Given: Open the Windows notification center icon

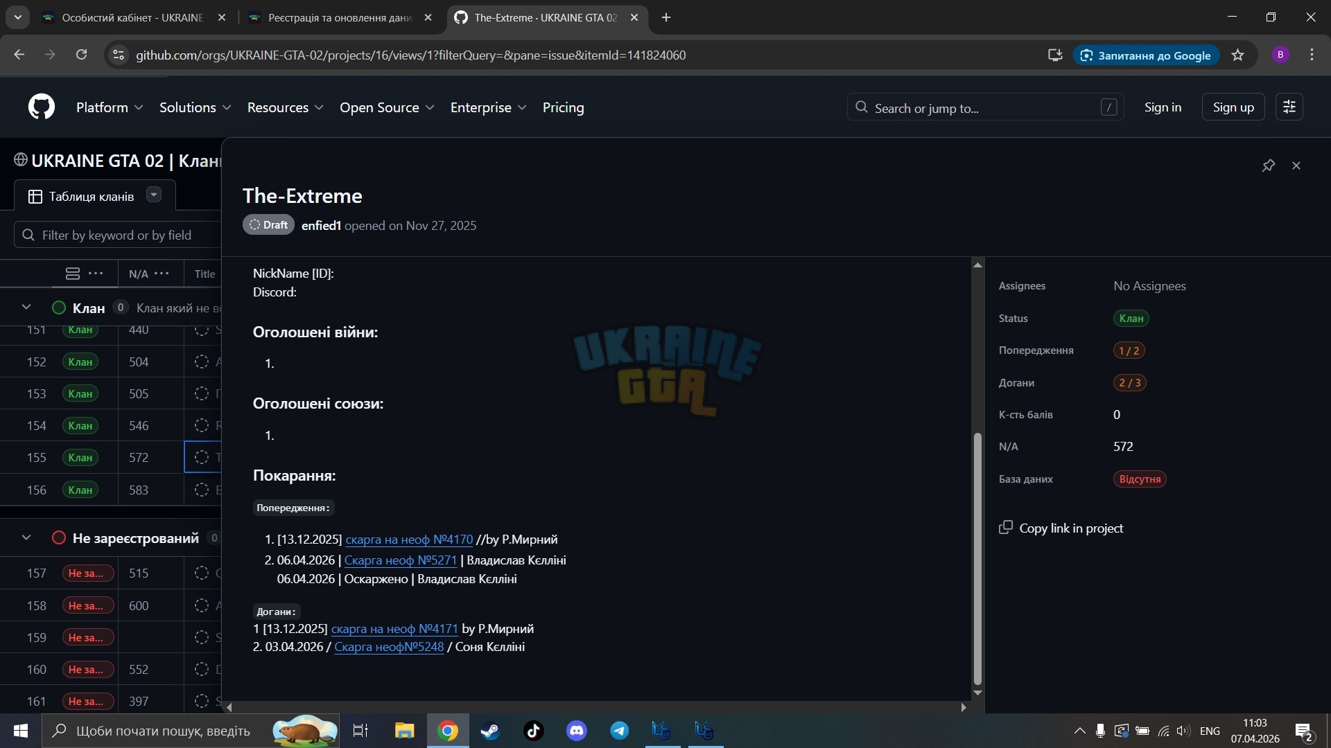Looking at the screenshot, I should pyautogui.click(x=1303, y=731).
